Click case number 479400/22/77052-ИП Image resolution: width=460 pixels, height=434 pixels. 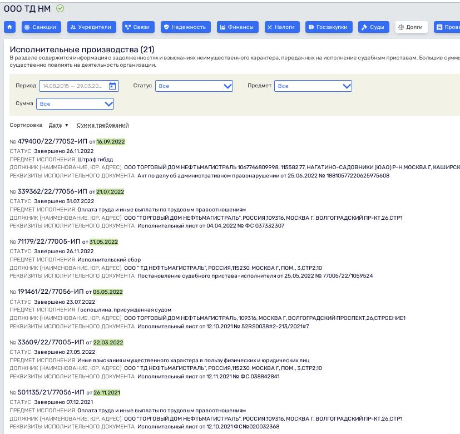pos(52,141)
